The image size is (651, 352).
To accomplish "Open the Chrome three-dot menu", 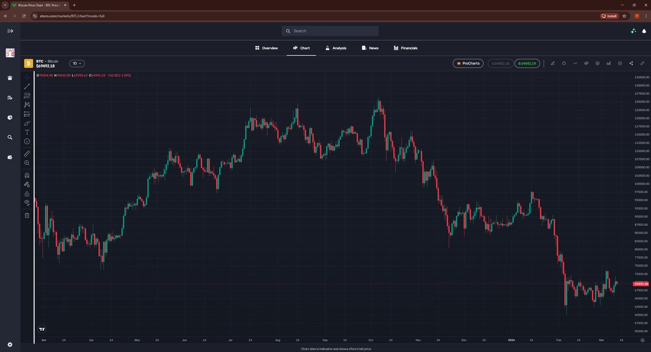I will (645, 16).
